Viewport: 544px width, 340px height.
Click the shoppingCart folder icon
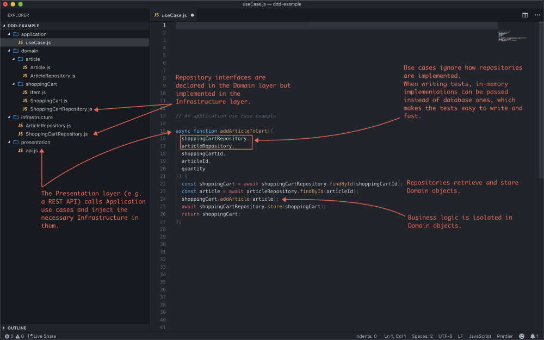pos(20,84)
